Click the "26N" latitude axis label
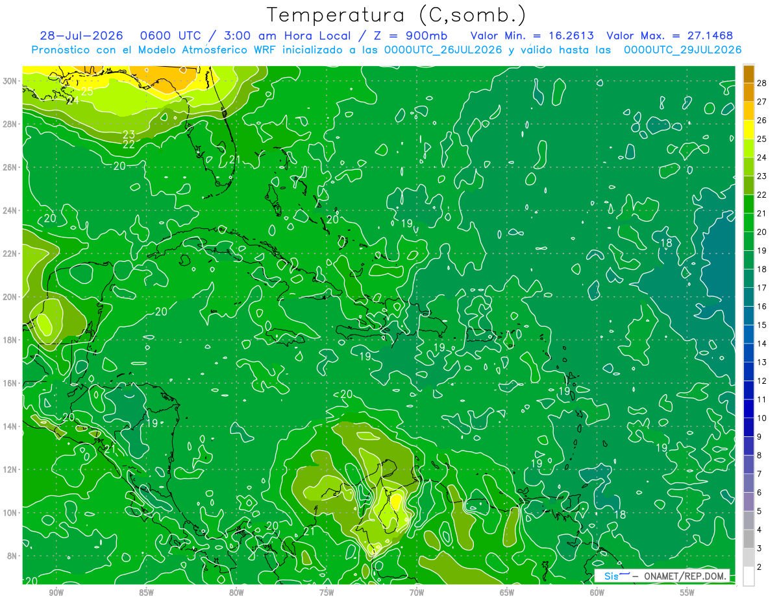The width and height of the screenshot is (779, 601). click(10, 167)
